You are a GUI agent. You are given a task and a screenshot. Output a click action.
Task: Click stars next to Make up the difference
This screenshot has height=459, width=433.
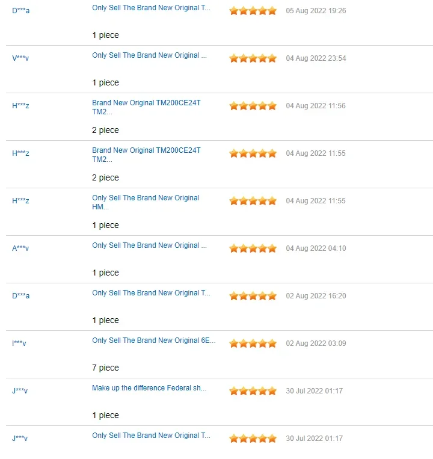point(253,391)
